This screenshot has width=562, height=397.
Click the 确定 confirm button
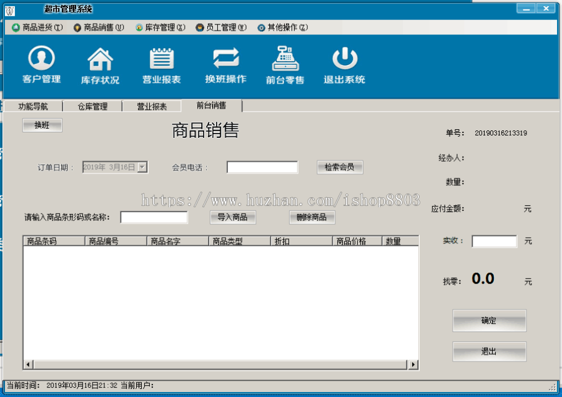tap(490, 320)
